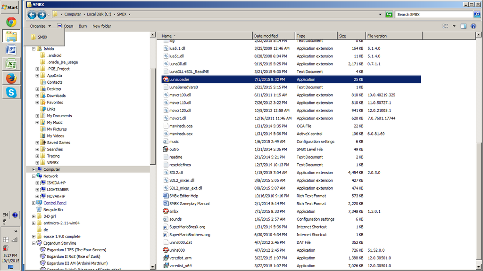Create a New folder
Viewport: 483px width, 271px height.
(x=102, y=26)
